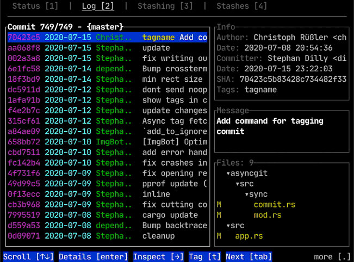This screenshot has height=262, width=354.
Task: Click the 'Files: 9' panel title
Action: [235, 163]
